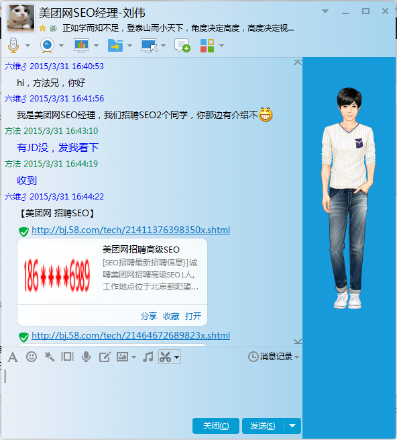
Task: Open send options arrow beside 发送
Action: coord(292,426)
